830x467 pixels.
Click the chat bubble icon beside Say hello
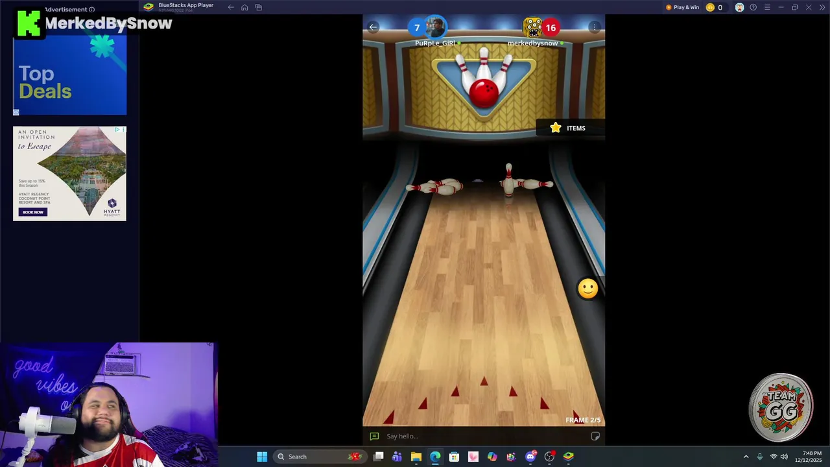[374, 437]
